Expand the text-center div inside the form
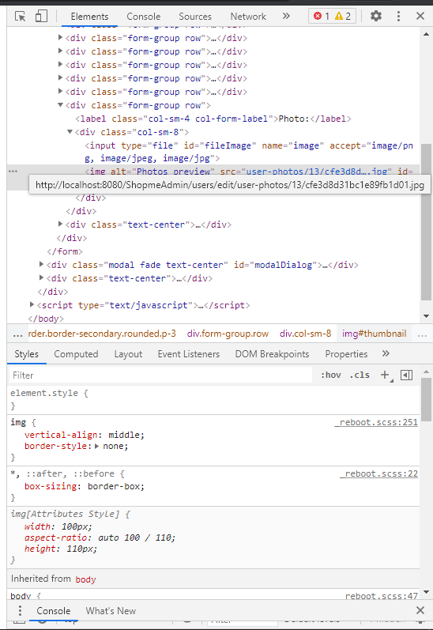This screenshot has height=630, width=433. point(60,224)
